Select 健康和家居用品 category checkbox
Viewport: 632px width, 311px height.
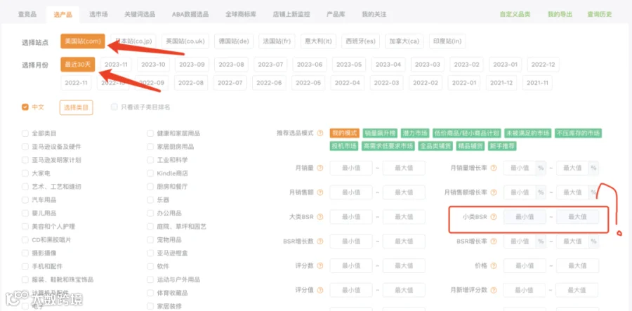(x=150, y=133)
